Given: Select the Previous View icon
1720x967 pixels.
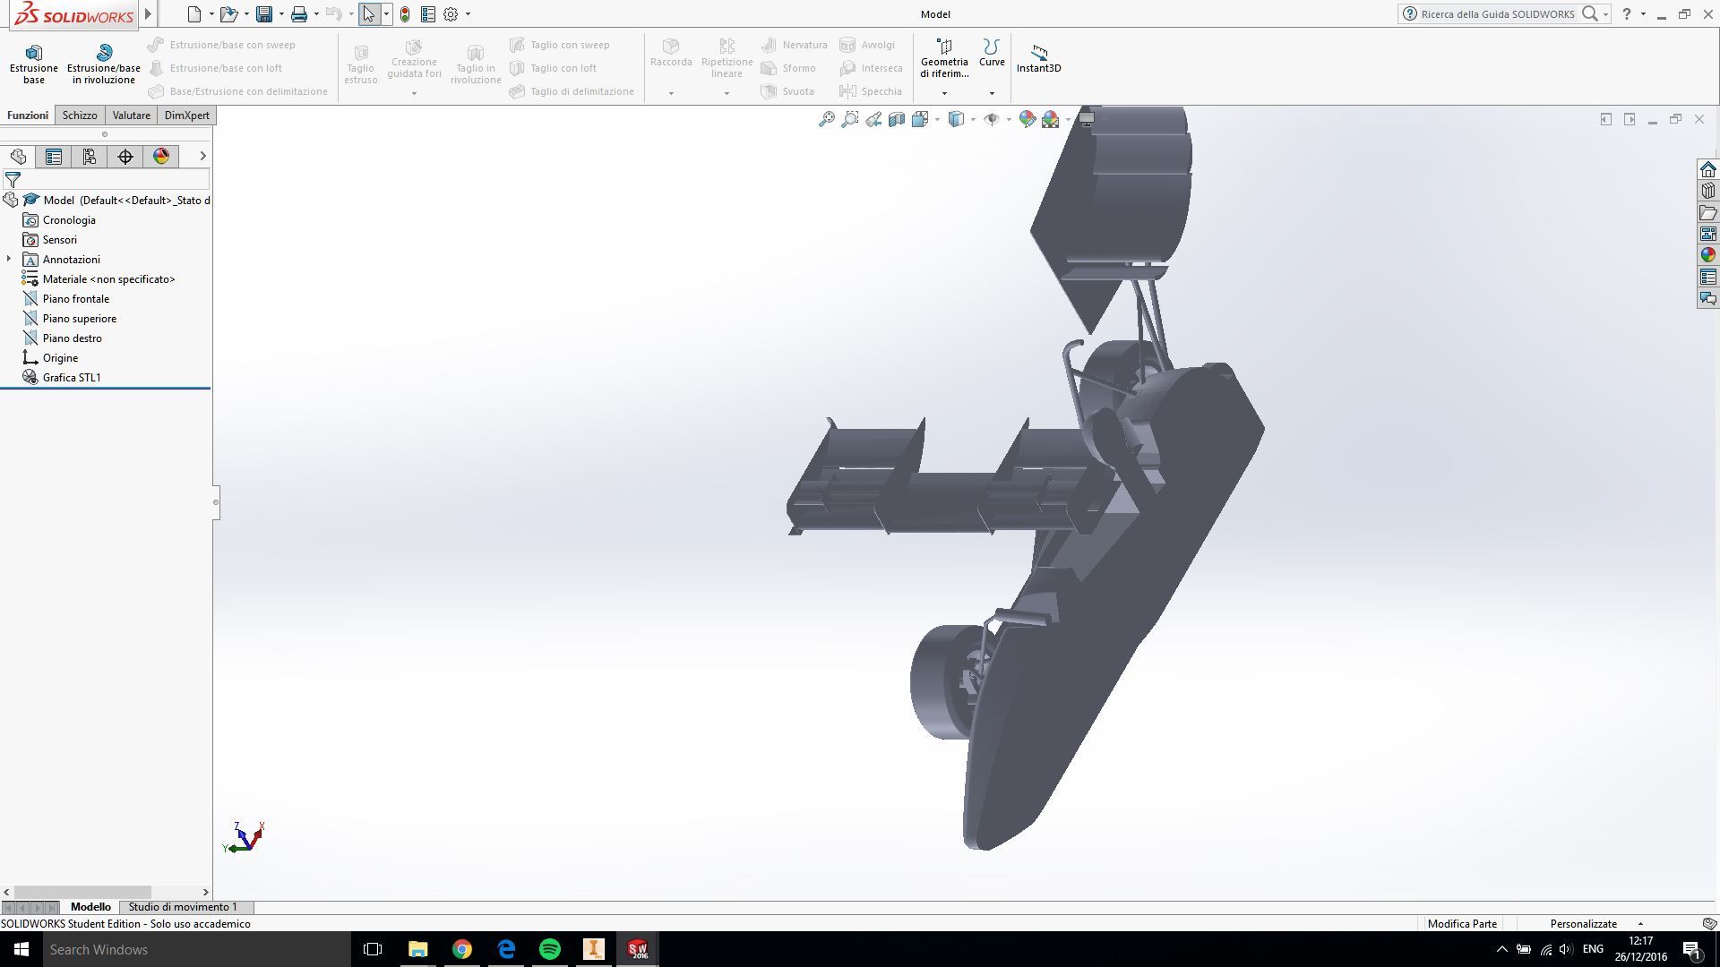Looking at the screenshot, I should (x=873, y=119).
